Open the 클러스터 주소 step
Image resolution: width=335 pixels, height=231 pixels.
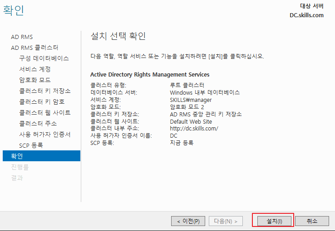coord(38,124)
